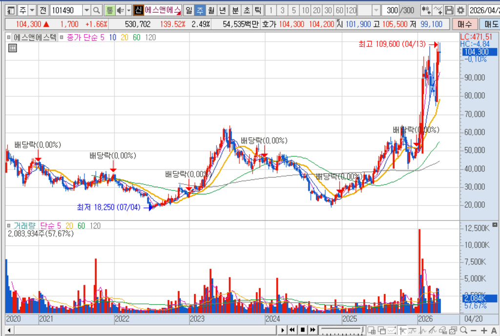Click the add indicator candlestick icon
Screen dimensions: 500x336
[x=426, y=11]
